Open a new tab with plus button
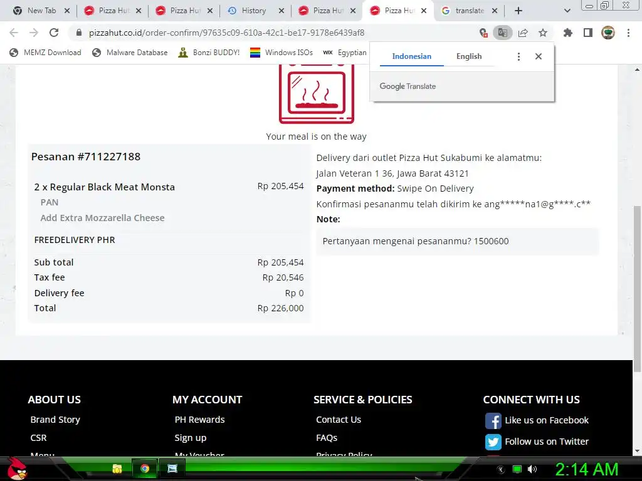 pyautogui.click(x=518, y=11)
